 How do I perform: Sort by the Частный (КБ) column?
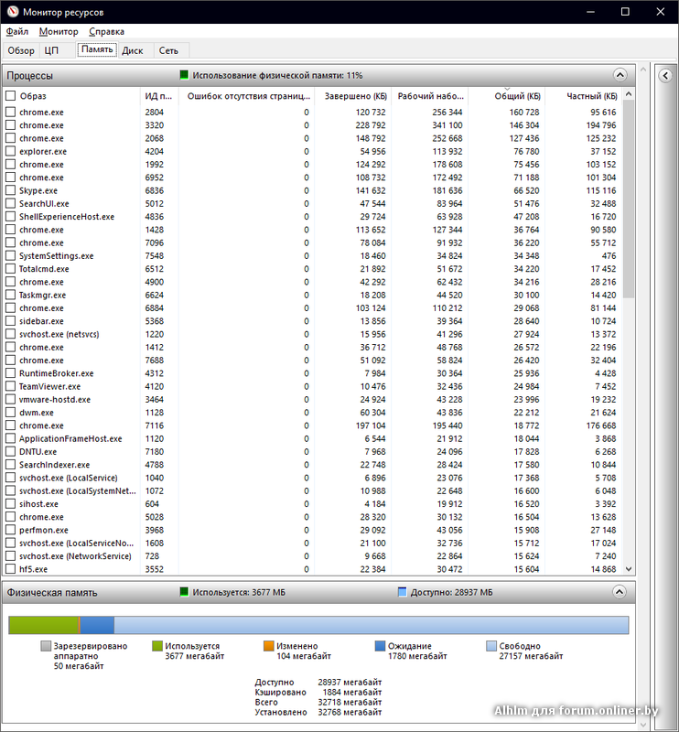(x=584, y=96)
